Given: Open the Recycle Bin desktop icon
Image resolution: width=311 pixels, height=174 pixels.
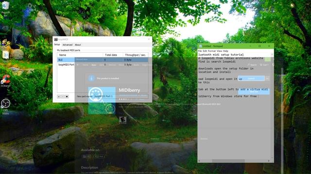Looking at the screenshot, I should 5,9.
